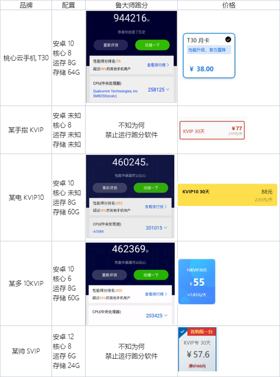Click 重新评测 under the 944216 score
Viewport: 280px width, 377px height.
pos(111,45)
